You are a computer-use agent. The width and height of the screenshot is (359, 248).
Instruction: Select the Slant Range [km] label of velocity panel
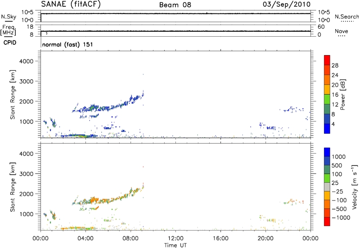(x=13, y=187)
